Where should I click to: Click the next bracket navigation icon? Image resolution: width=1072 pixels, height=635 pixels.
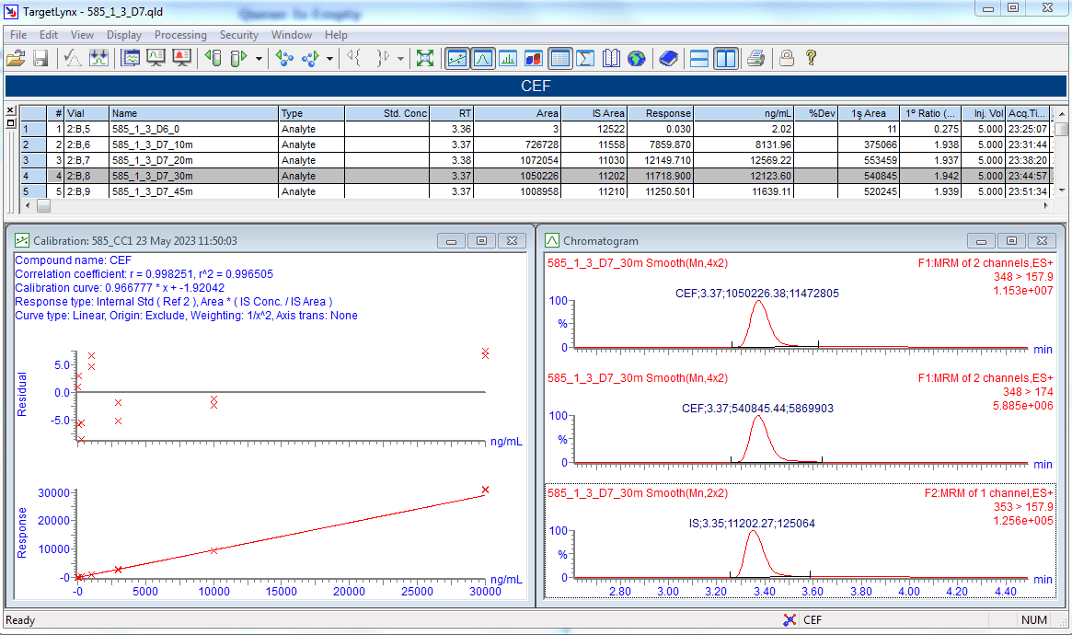click(x=382, y=59)
